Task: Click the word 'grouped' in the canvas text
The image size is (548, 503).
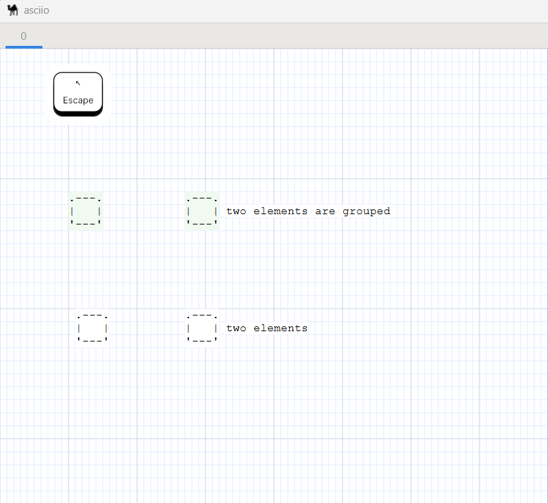Action: coord(366,211)
